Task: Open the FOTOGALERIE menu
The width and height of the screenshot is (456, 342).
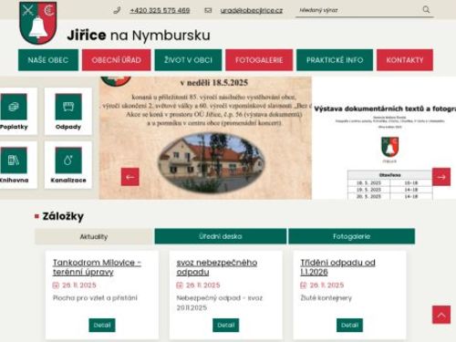Action: [x=259, y=60]
